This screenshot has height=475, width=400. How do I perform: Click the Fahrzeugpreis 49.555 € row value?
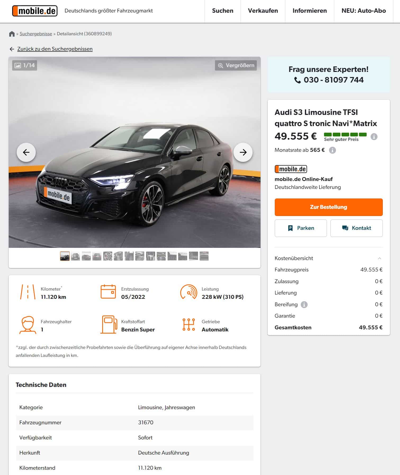[371, 270]
